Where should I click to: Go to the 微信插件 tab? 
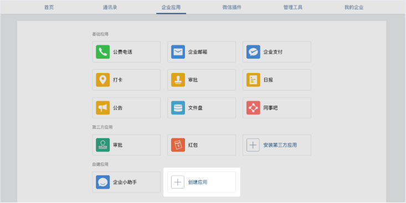[x=232, y=7]
